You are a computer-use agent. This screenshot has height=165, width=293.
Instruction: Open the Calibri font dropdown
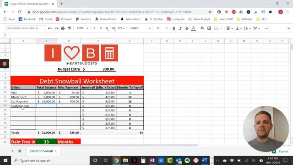pos(141,28)
